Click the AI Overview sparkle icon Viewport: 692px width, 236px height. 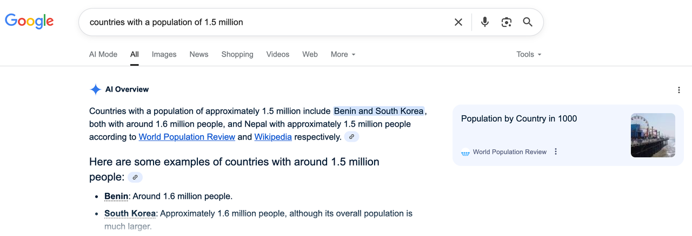point(95,89)
